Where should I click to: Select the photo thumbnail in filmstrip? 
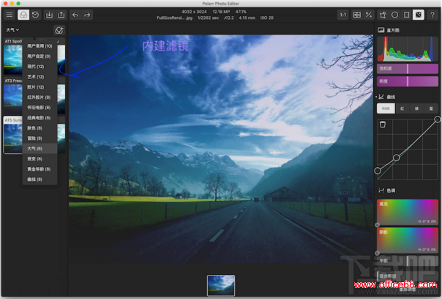pos(221,286)
